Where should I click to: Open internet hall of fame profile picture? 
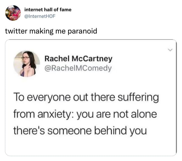(13, 13)
